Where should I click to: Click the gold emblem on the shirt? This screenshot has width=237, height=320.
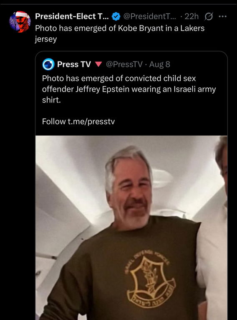click(150, 279)
